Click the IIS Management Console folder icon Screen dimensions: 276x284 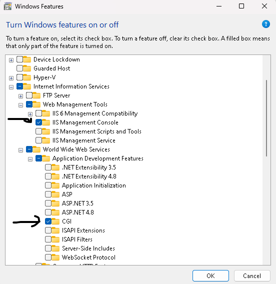click(46, 122)
